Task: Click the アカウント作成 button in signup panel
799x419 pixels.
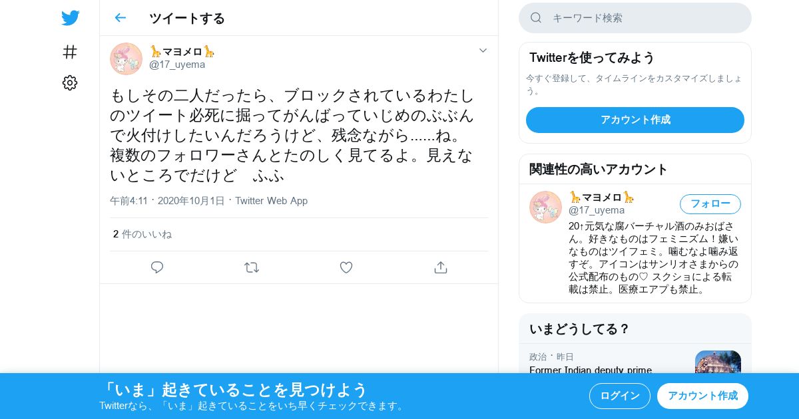Action: pyautogui.click(x=635, y=120)
